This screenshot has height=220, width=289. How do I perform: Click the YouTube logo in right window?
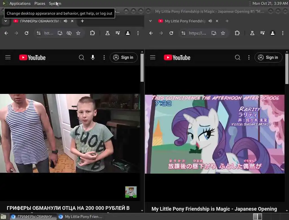tap(177, 58)
